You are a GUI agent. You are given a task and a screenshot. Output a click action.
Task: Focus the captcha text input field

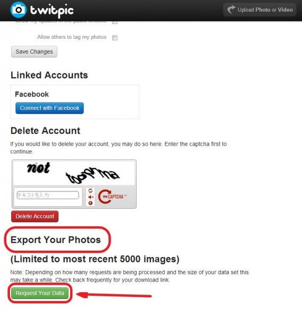tap(48, 195)
